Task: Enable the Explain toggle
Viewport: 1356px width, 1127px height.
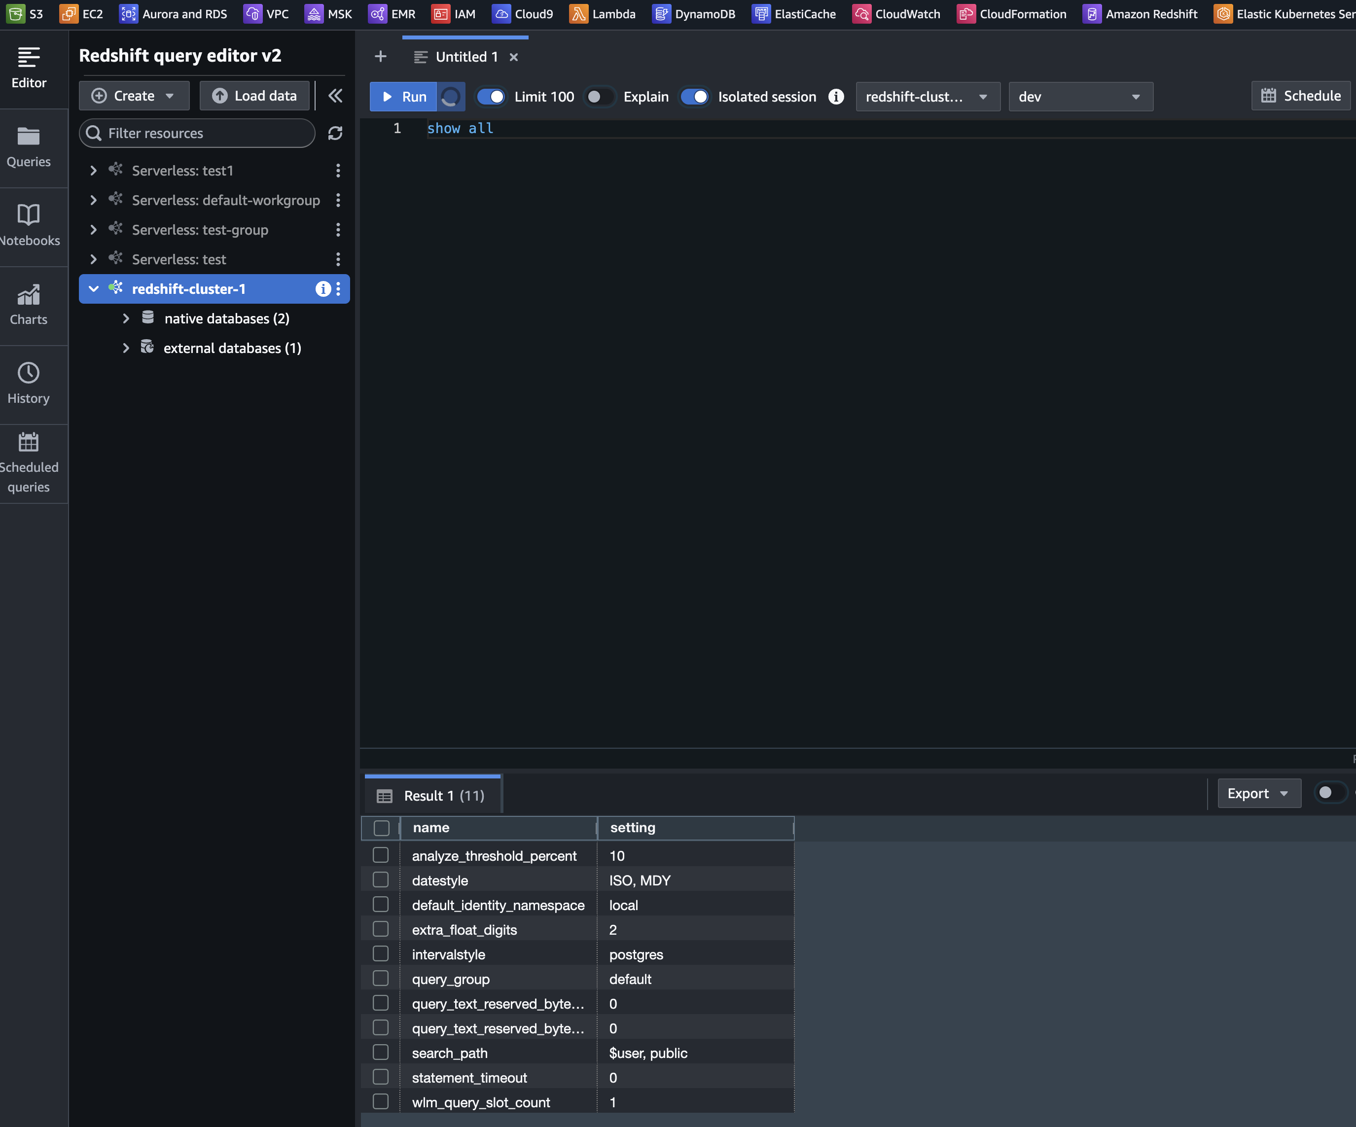Action: point(599,96)
